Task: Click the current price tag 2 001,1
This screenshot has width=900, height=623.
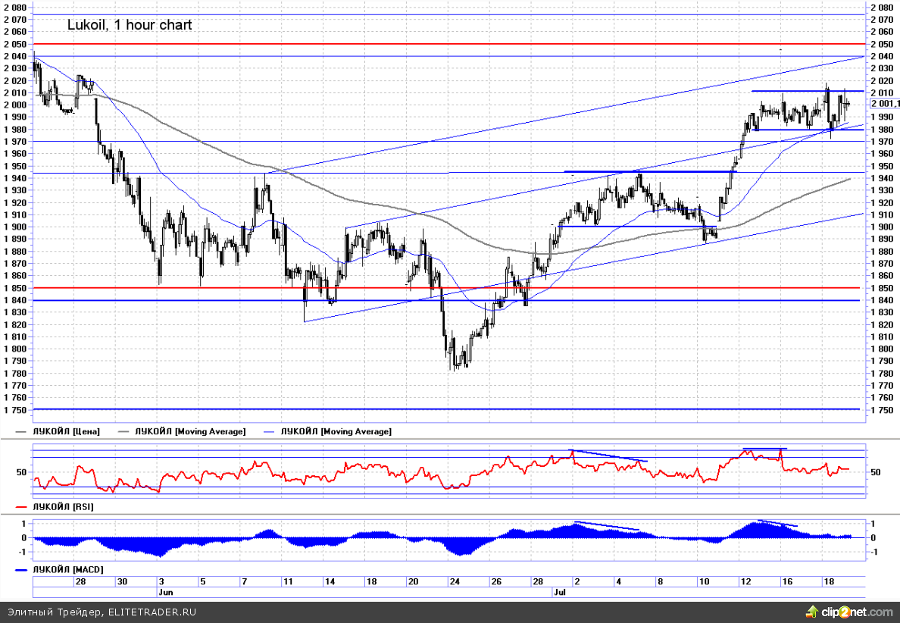Action: (885, 104)
